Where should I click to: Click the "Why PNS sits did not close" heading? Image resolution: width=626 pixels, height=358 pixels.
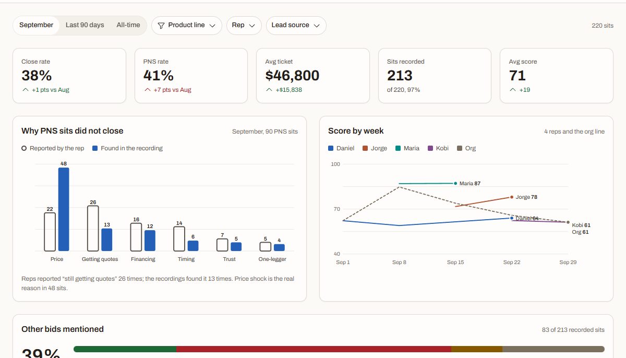point(73,131)
